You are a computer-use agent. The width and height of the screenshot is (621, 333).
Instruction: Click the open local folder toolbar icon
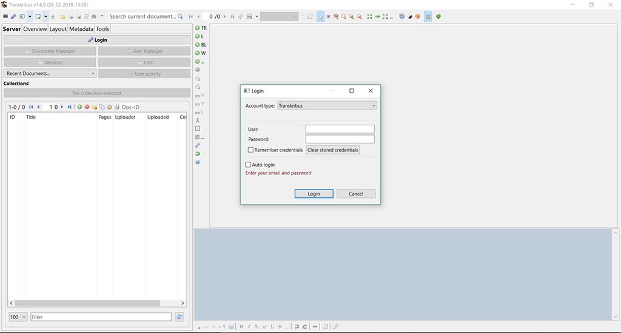(62, 16)
